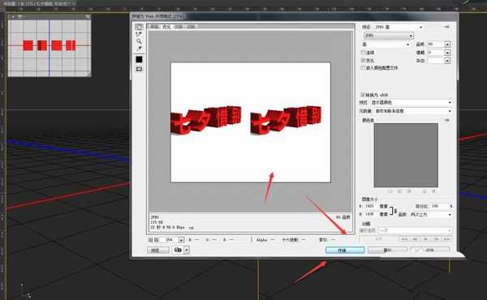The image size is (487, 300).
Task: Close the small navigator panel
Action: point(88,16)
